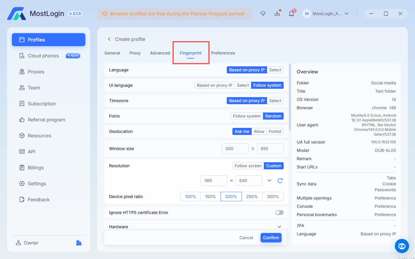Open Cloud phones in sidebar
415x259 pixels.
[x=43, y=56]
